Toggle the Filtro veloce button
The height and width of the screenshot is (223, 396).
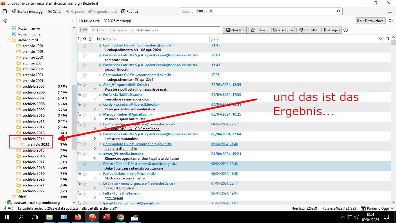(371, 21)
